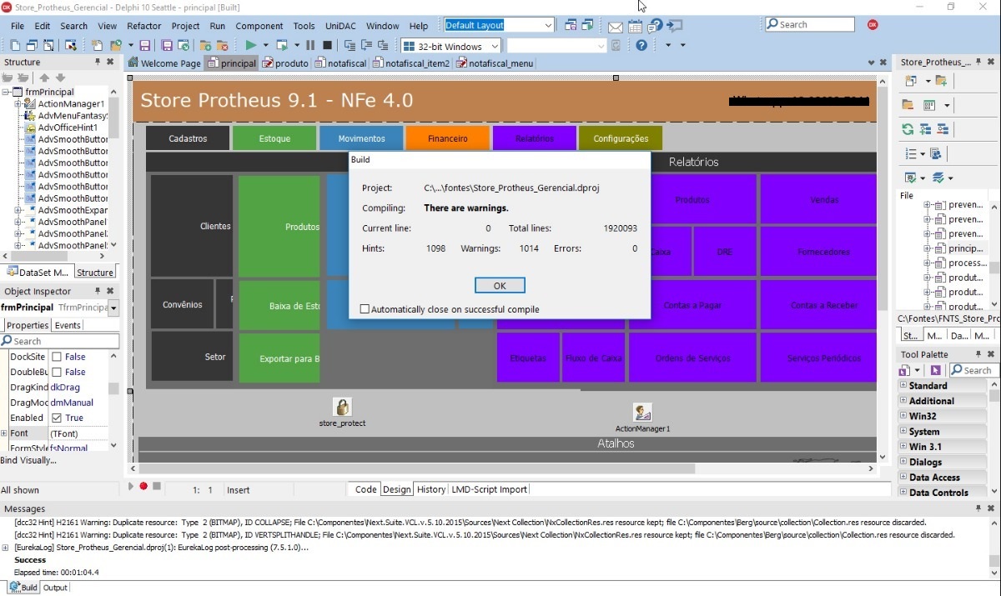1001x596 pixels.
Task: Click the envelope icon in top toolbar
Action: coord(616,26)
